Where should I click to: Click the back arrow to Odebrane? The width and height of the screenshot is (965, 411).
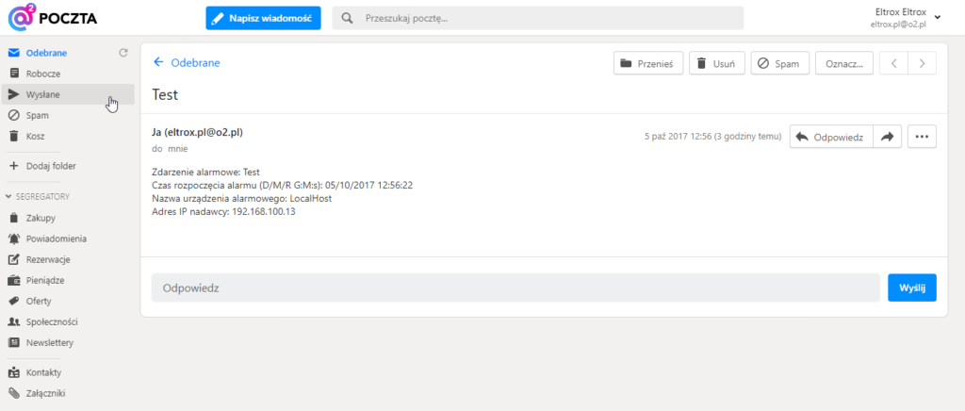[158, 63]
